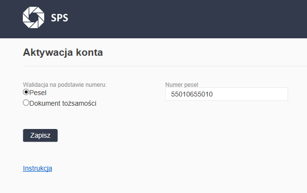Click the white shutter-shaped logo emblem

click(x=34, y=17)
